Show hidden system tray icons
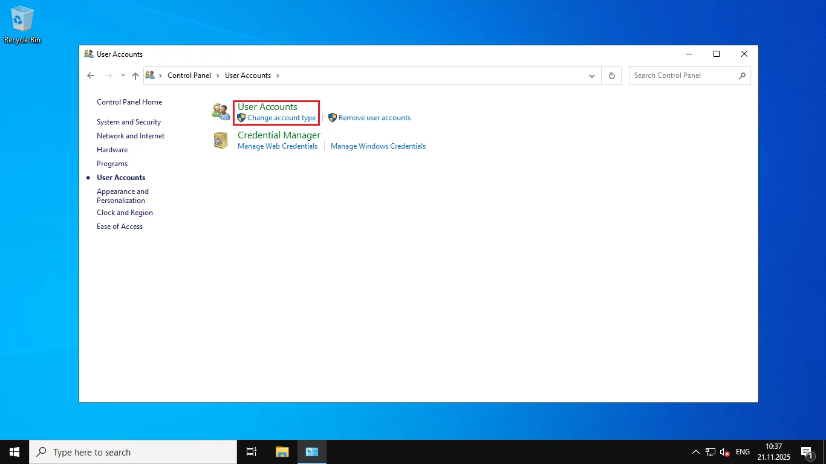The height and width of the screenshot is (464, 826). tap(695, 452)
